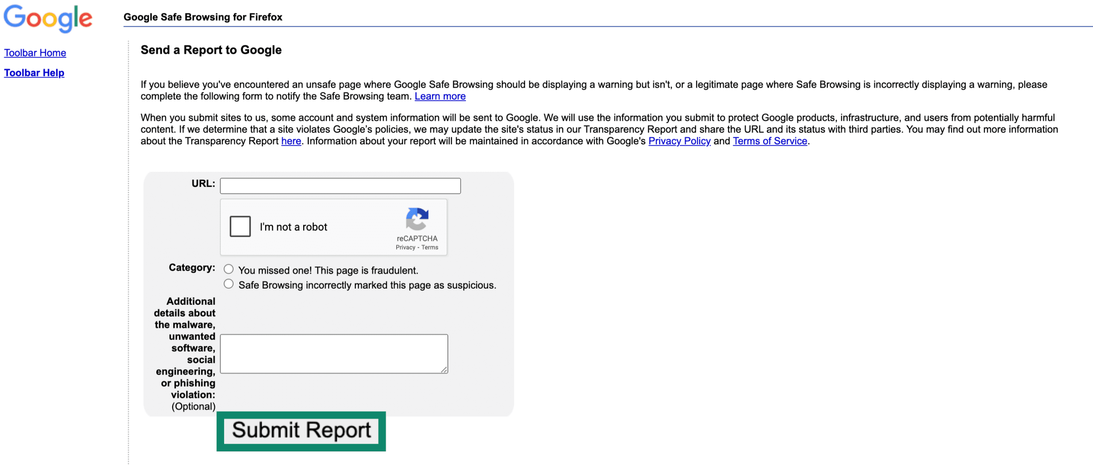Select 'incorrectly marked as suspicious' radio option

tap(229, 284)
